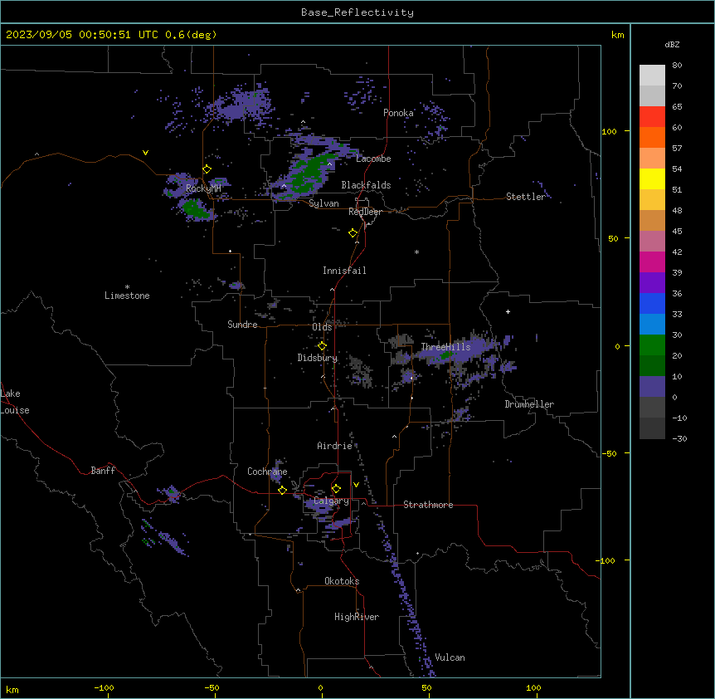Image resolution: width=715 pixels, height=699 pixels.
Task: Click the RedDeer city label
Action: (x=365, y=212)
